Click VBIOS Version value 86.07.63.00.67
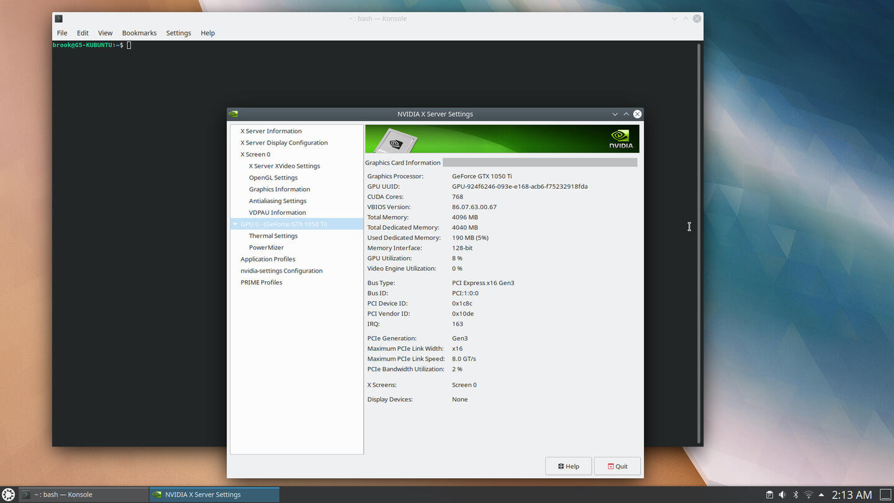Image resolution: width=894 pixels, height=503 pixels. tap(474, 207)
